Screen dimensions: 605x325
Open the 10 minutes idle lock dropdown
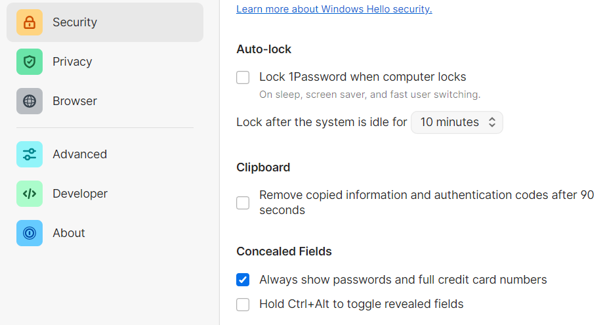point(456,122)
